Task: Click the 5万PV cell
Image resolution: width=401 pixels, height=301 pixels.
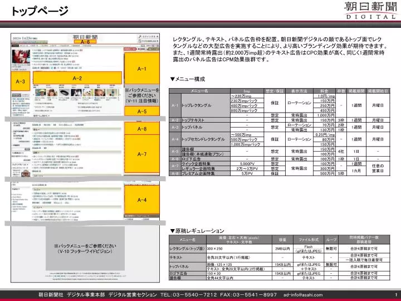Action: pyautogui.click(x=247, y=173)
